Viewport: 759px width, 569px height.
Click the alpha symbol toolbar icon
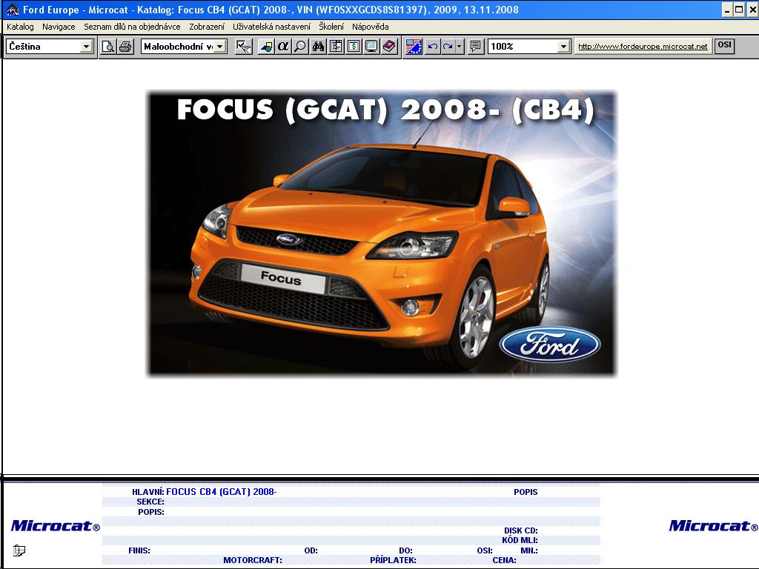pos(283,47)
